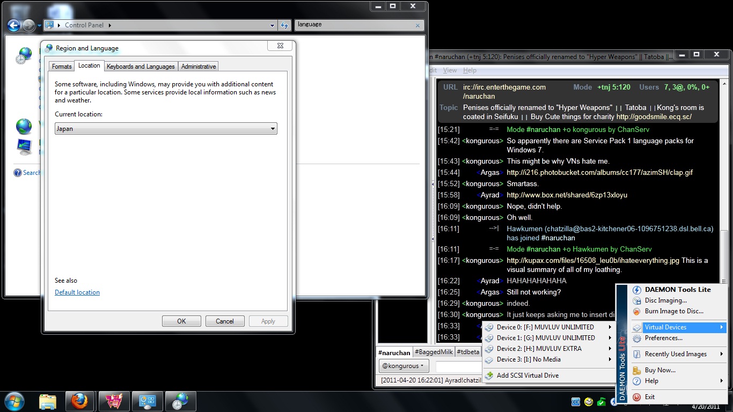Image resolution: width=733 pixels, height=412 pixels.
Task: Click the Control Panel address bar computer icon
Action: click(50, 25)
